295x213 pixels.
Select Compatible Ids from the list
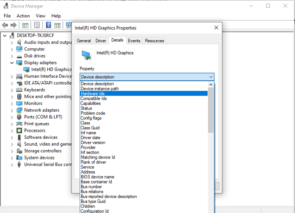click(144, 98)
